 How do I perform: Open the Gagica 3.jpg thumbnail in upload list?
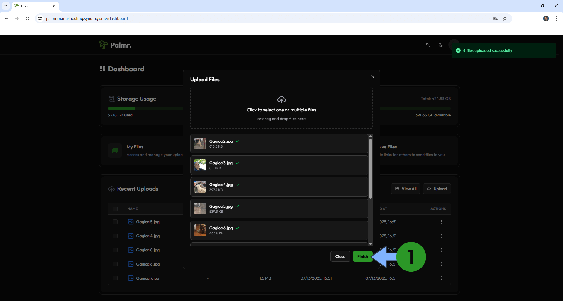pos(200,165)
